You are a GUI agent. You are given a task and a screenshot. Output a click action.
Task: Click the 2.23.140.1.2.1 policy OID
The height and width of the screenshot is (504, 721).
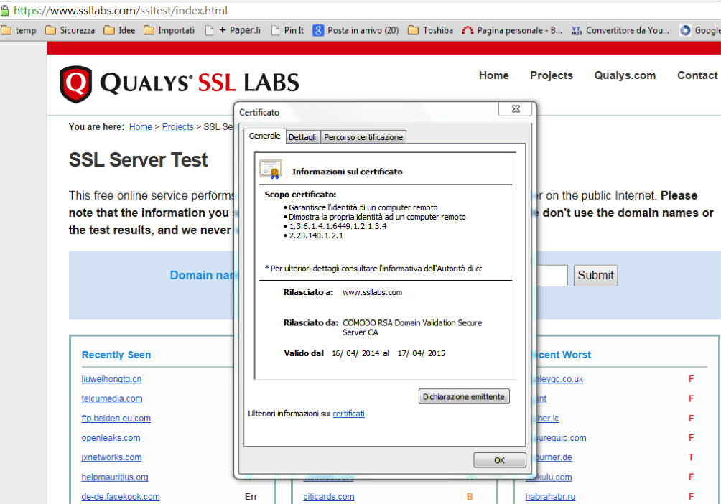[316, 236]
